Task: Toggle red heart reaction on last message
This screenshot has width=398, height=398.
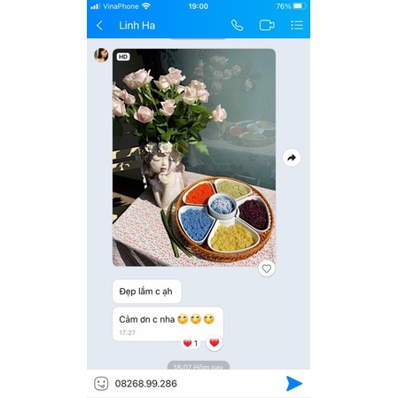Action: (x=215, y=343)
